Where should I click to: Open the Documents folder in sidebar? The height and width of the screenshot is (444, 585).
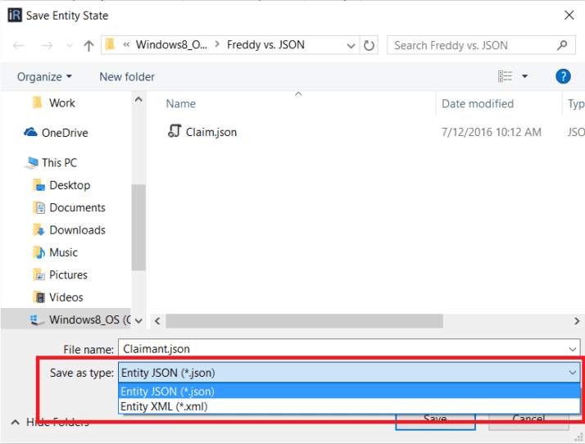click(x=77, y=208)
